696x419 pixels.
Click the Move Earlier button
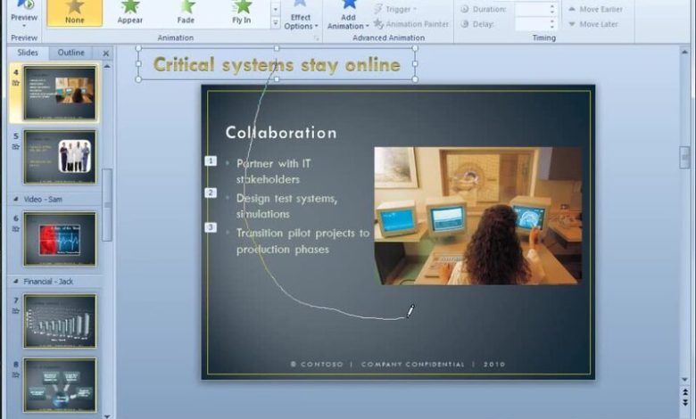pos(595,9)
